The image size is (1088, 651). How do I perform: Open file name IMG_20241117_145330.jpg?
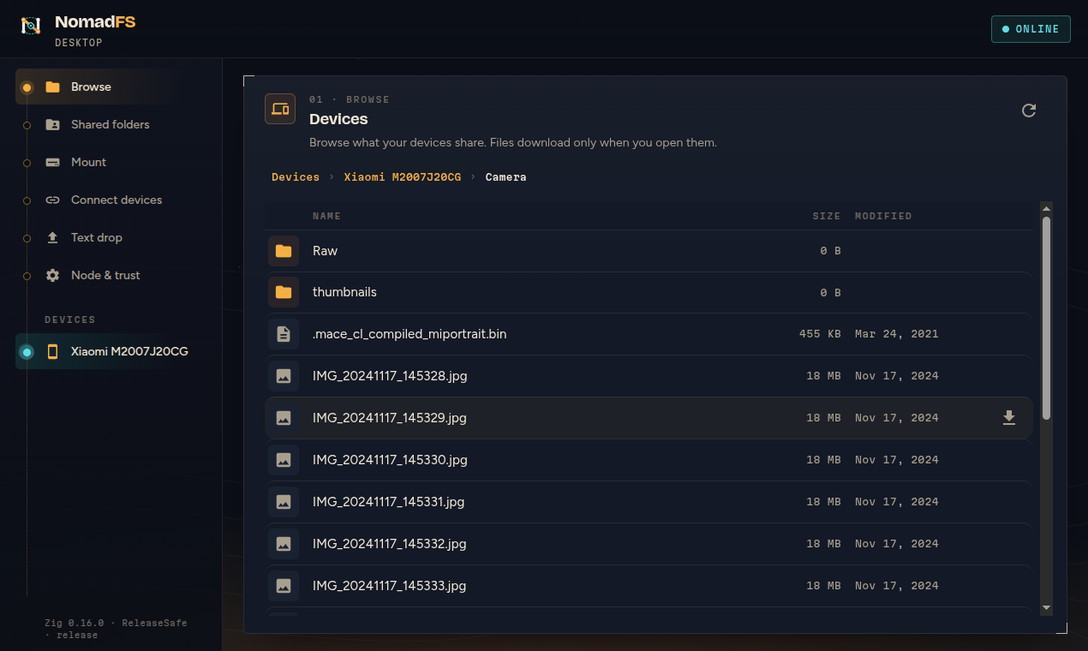(390, 459)
